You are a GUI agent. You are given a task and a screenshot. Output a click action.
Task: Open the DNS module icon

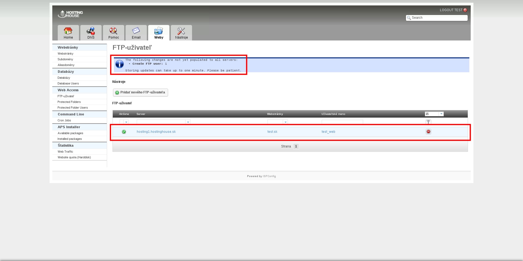(x=91, y=31)
